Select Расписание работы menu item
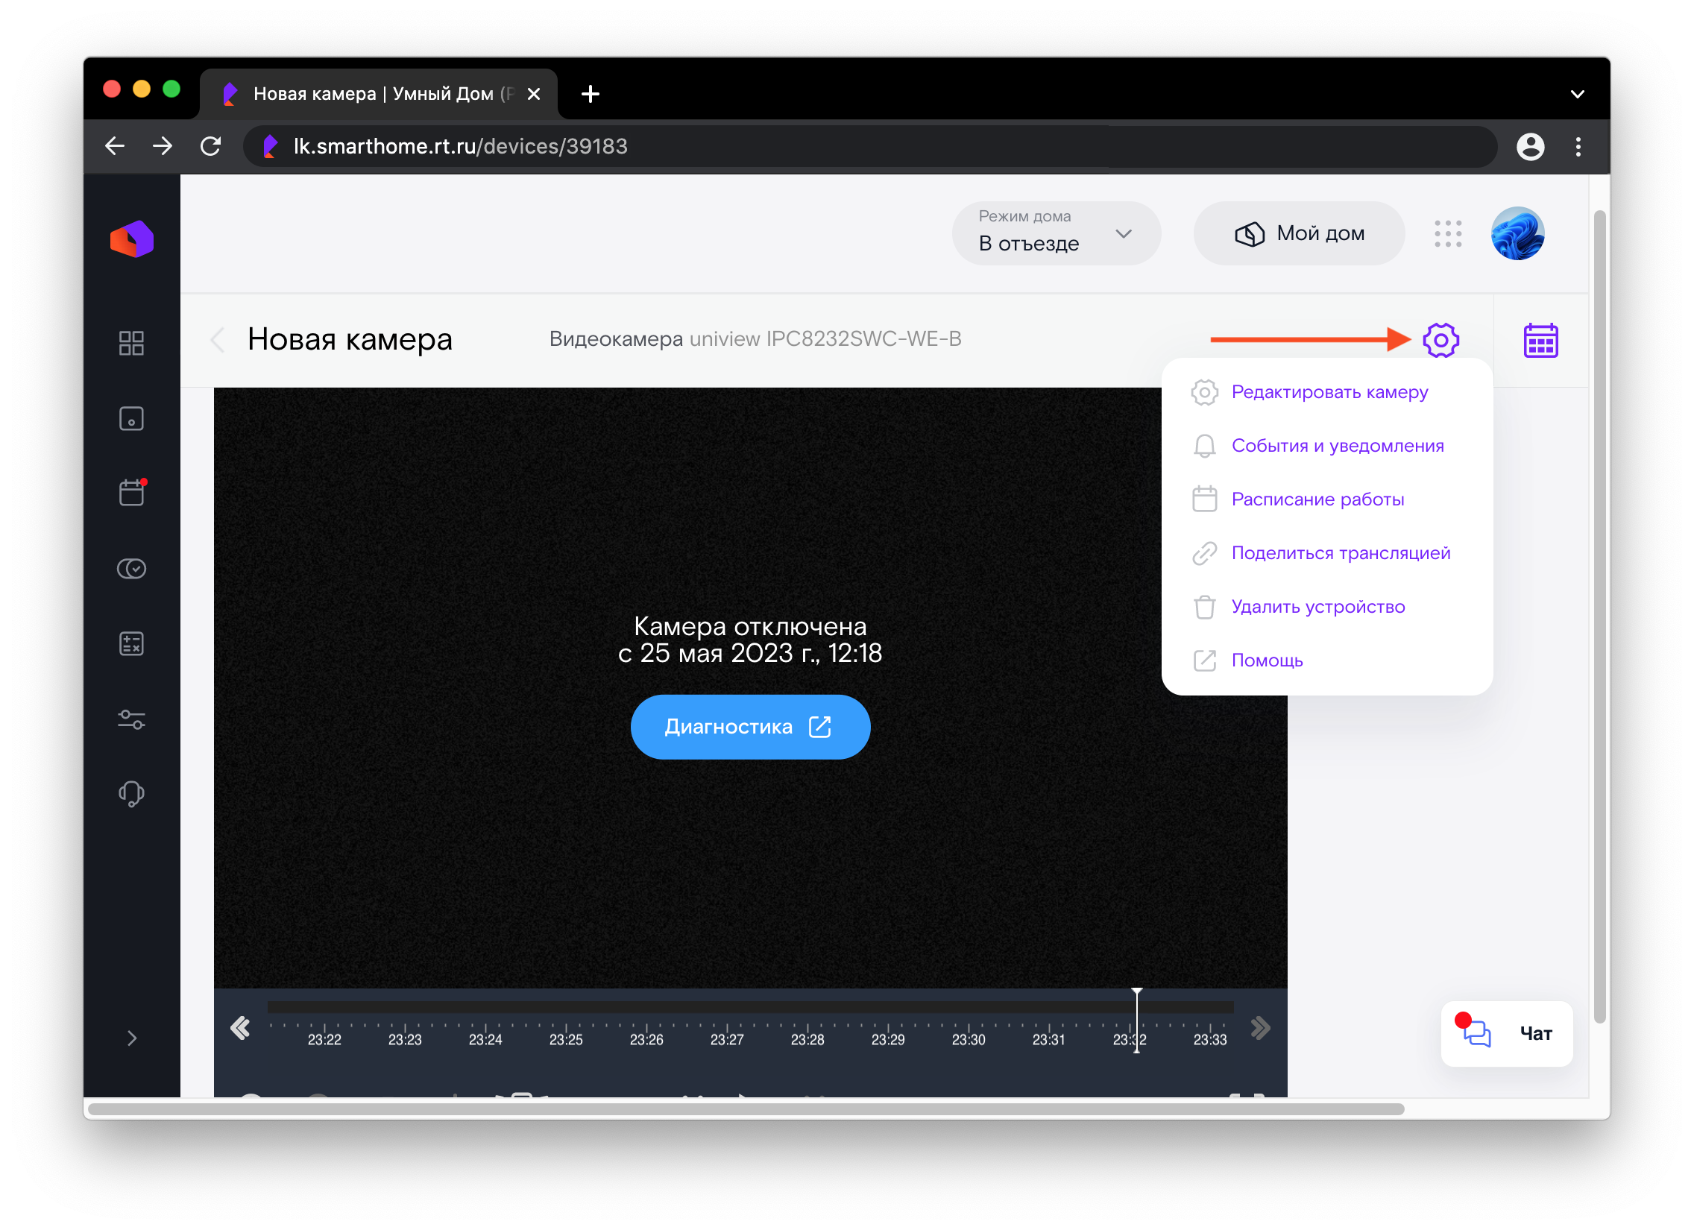 1317,499
